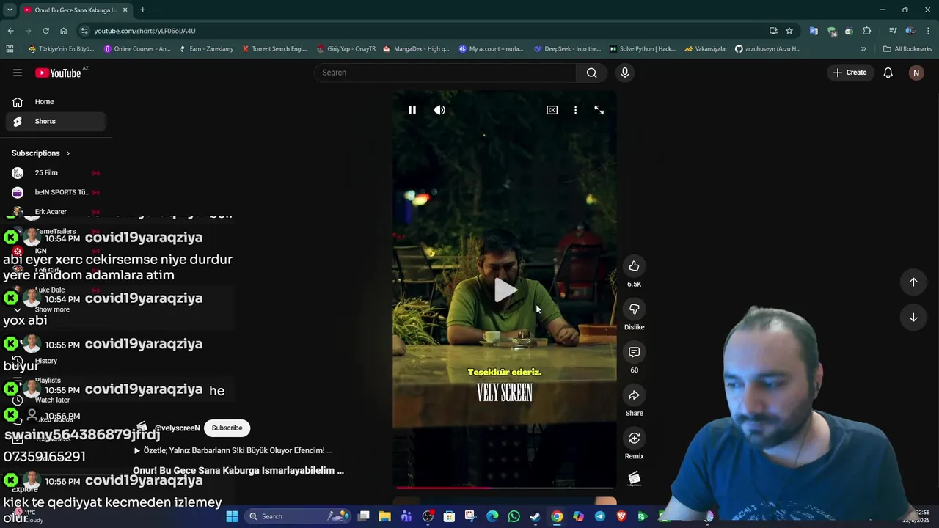This screenshot has height=528, width=939.
Task: Open the 25 Film subscription channel
Action: (56, 173)
